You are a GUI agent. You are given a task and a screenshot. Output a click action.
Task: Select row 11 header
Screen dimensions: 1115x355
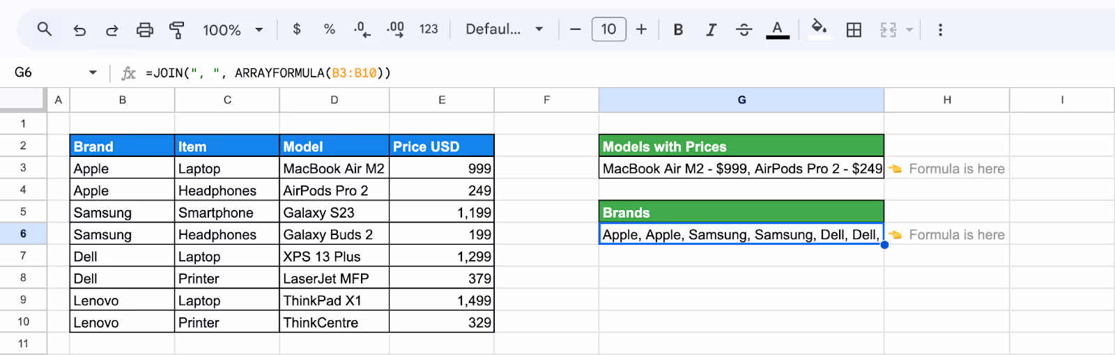pyautogui.click(x=23, y=343)
